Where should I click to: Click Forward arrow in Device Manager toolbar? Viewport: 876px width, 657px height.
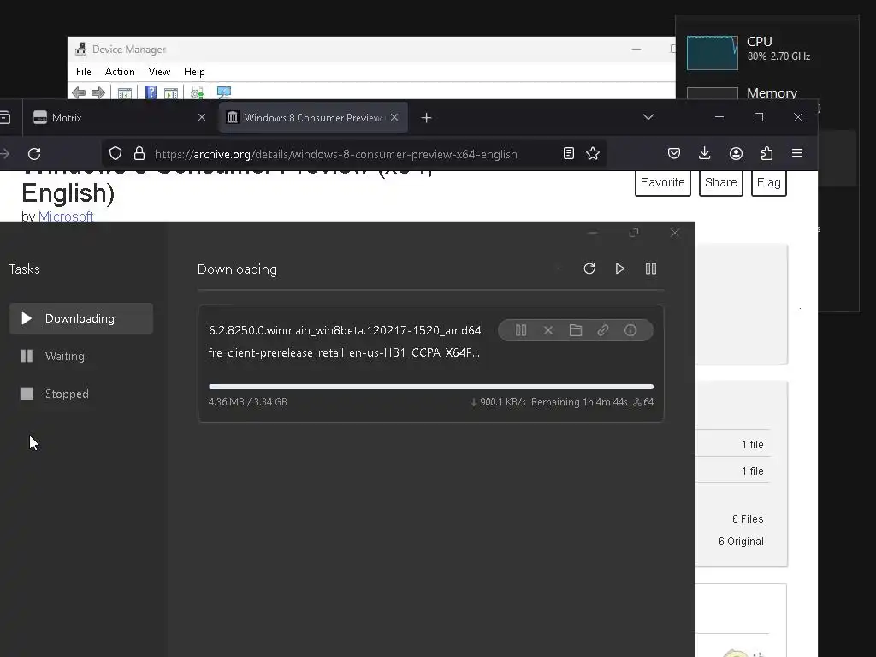98,92
